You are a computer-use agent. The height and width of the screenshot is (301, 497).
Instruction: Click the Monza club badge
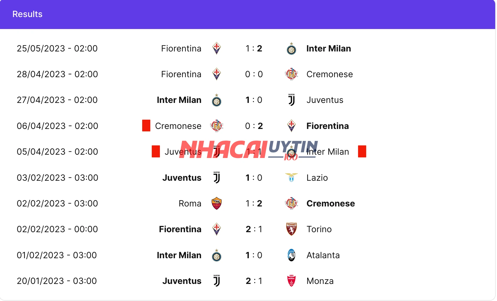coord(291,281)
